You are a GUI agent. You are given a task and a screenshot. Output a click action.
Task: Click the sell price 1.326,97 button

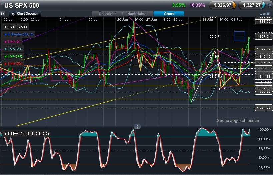pos(223,5)
